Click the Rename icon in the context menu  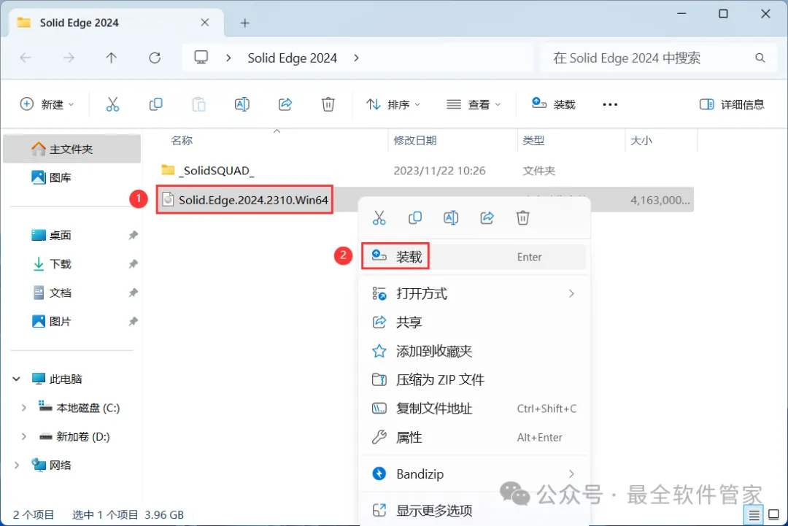coord(451,218)
